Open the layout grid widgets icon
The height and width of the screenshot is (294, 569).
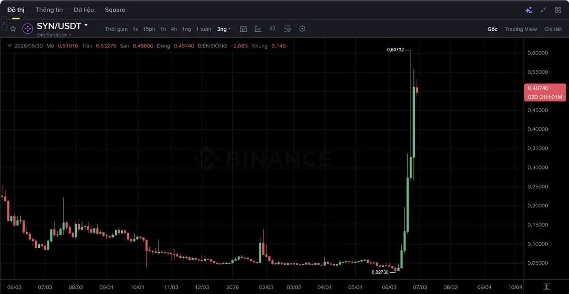pos(558,10)
